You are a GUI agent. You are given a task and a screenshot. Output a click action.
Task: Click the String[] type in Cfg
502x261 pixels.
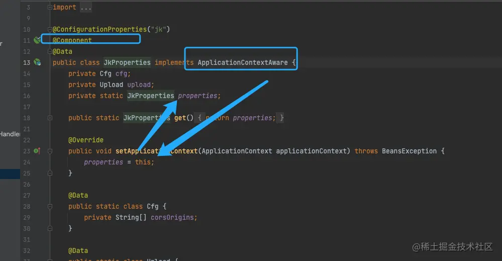pyautogui.click(x=131, y=217)
